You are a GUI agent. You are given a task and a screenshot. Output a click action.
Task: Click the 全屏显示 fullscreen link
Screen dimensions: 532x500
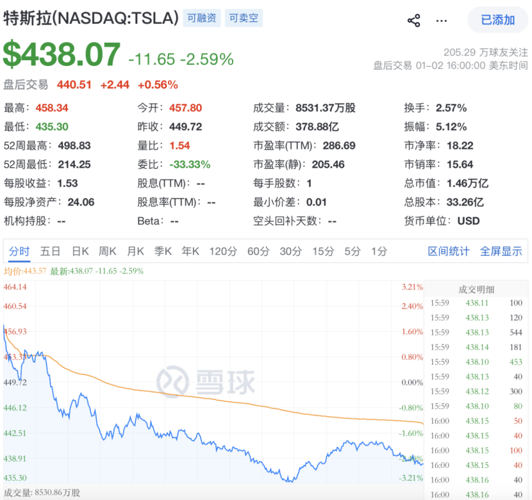[x=501, y=251]
